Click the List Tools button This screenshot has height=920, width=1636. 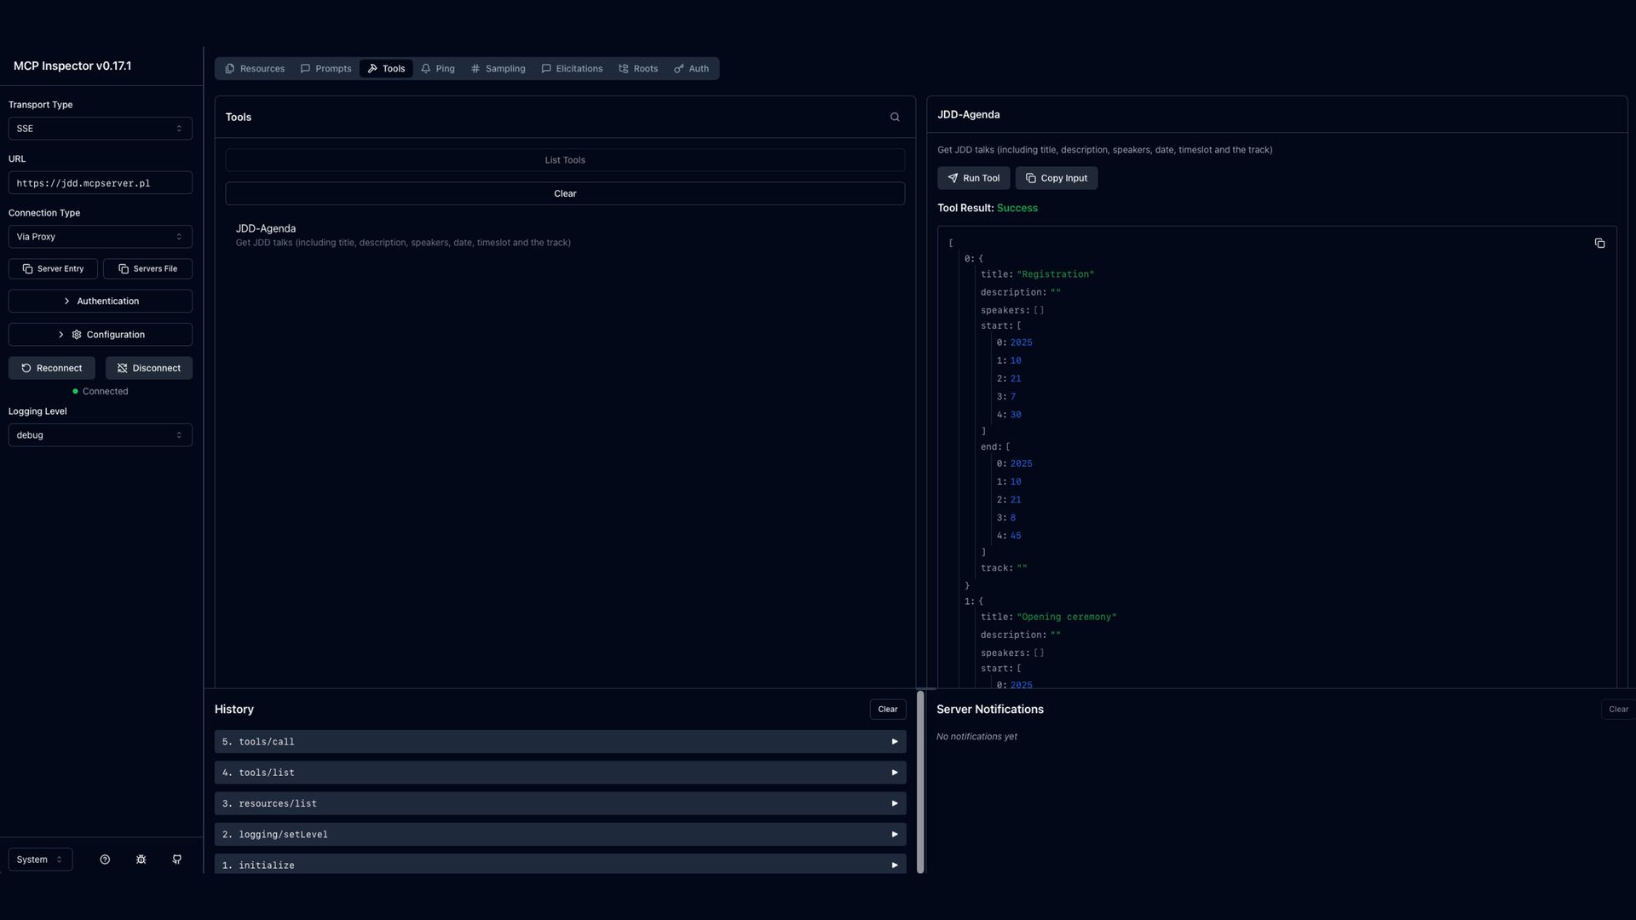pyautogui.click(x=564, y=160)
